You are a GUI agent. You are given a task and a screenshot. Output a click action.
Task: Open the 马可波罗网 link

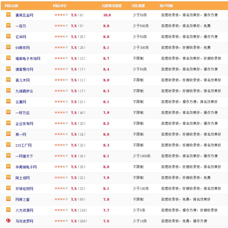click(x=24, y=221)
